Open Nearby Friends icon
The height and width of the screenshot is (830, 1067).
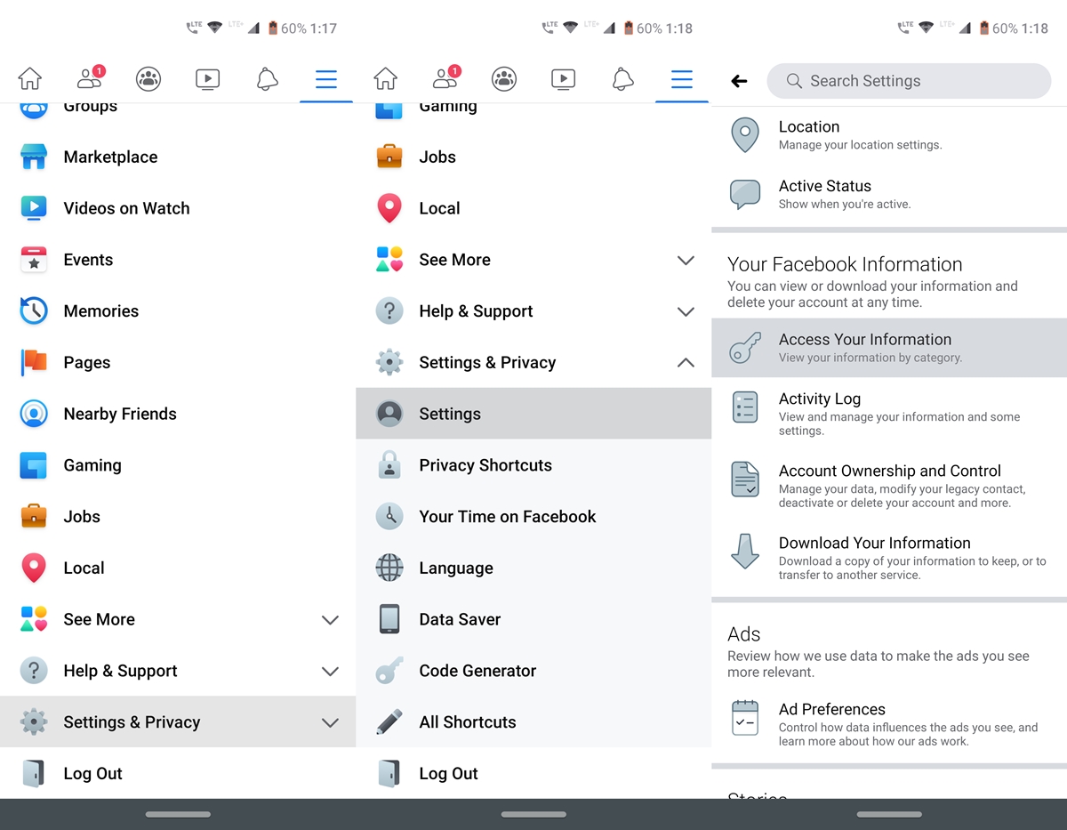pyautogui.click(x=34, y=414)
